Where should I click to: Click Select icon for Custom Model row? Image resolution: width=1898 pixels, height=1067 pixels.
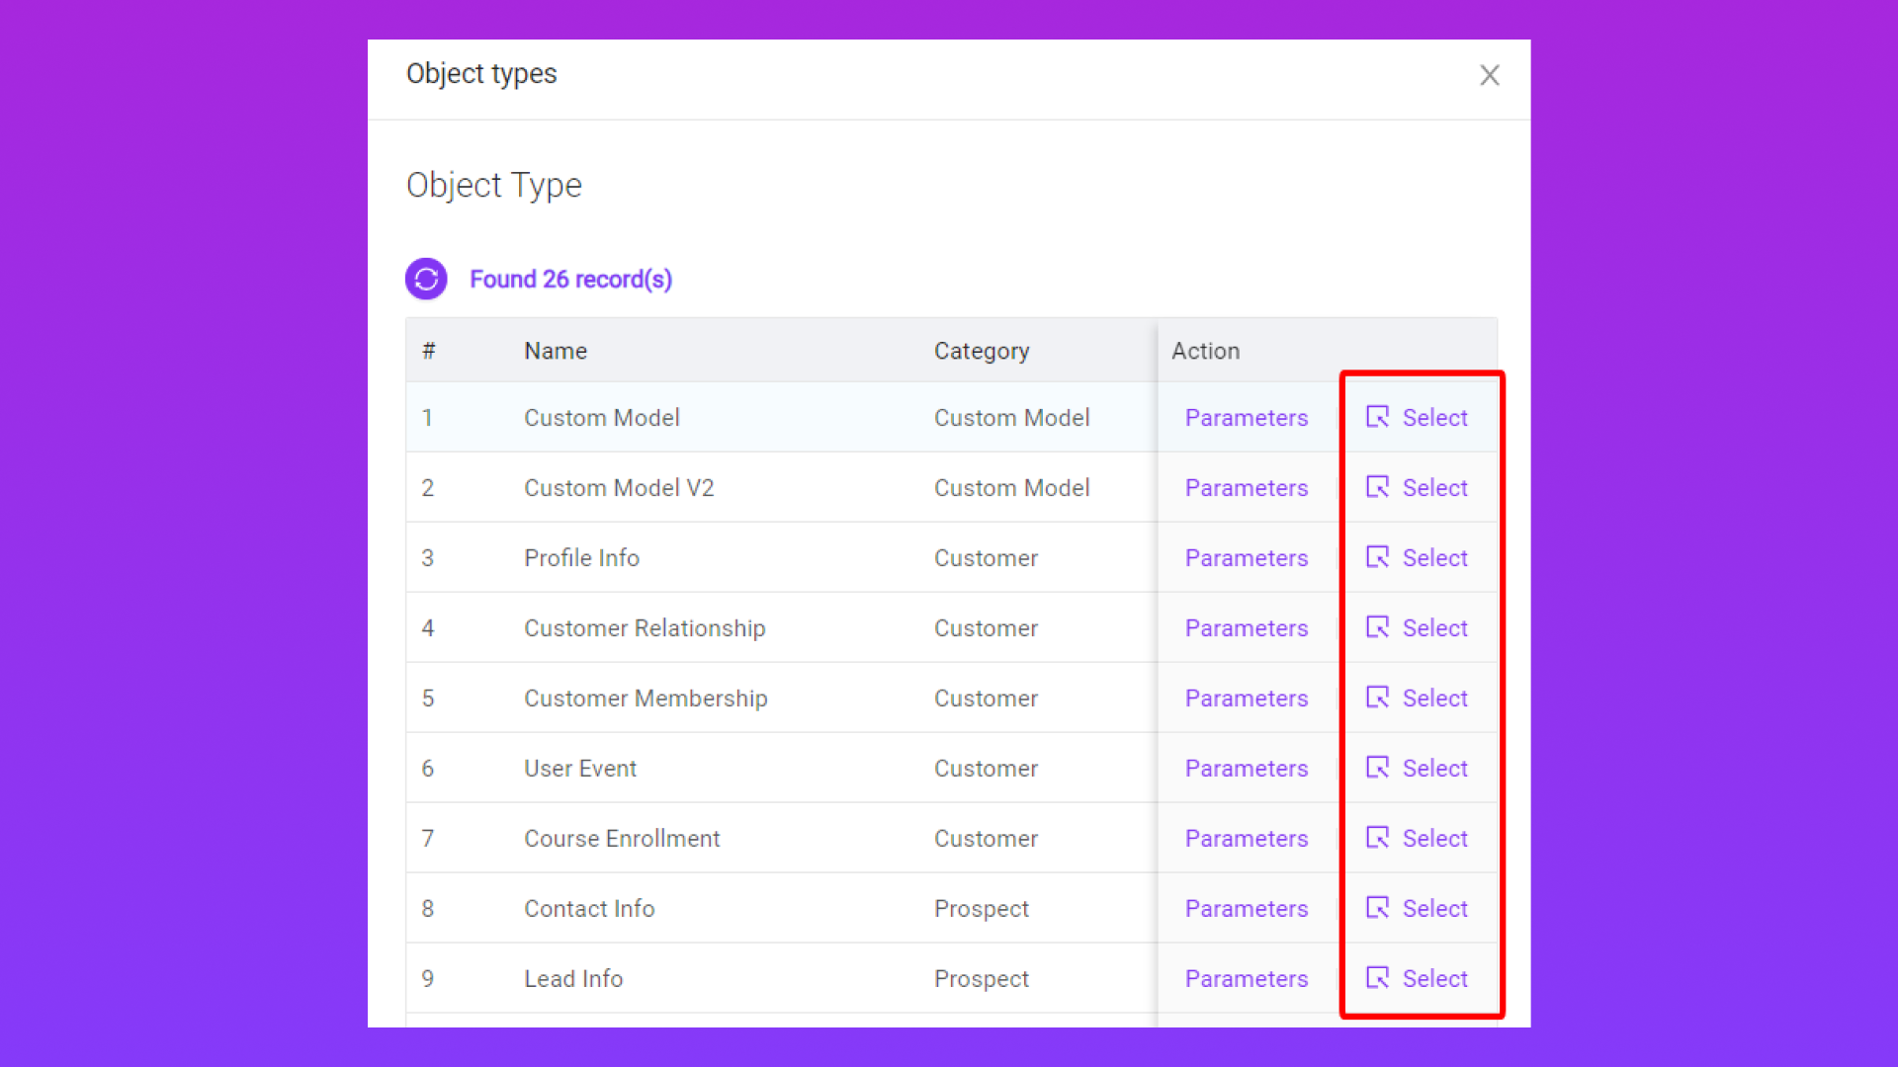pyautogui.click(x=1377, y=417)
